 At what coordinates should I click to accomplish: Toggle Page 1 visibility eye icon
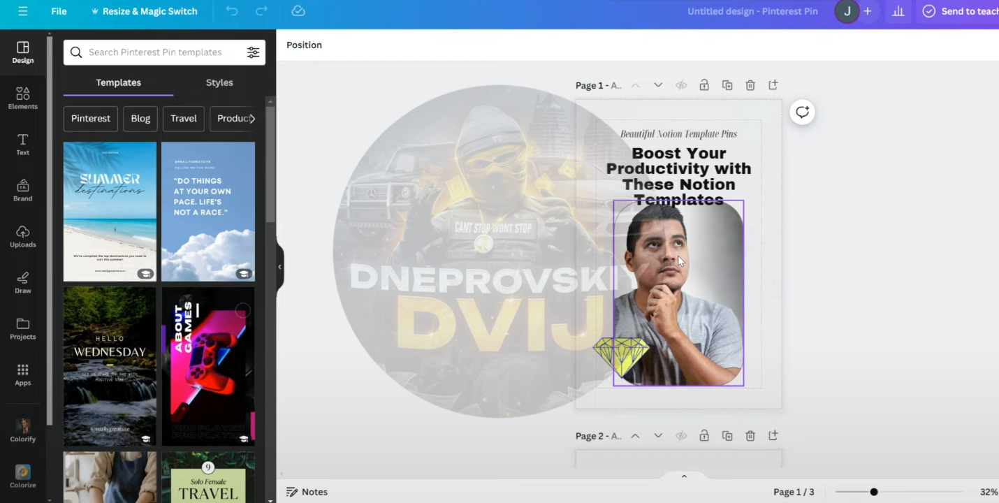[x=681, y=85]
